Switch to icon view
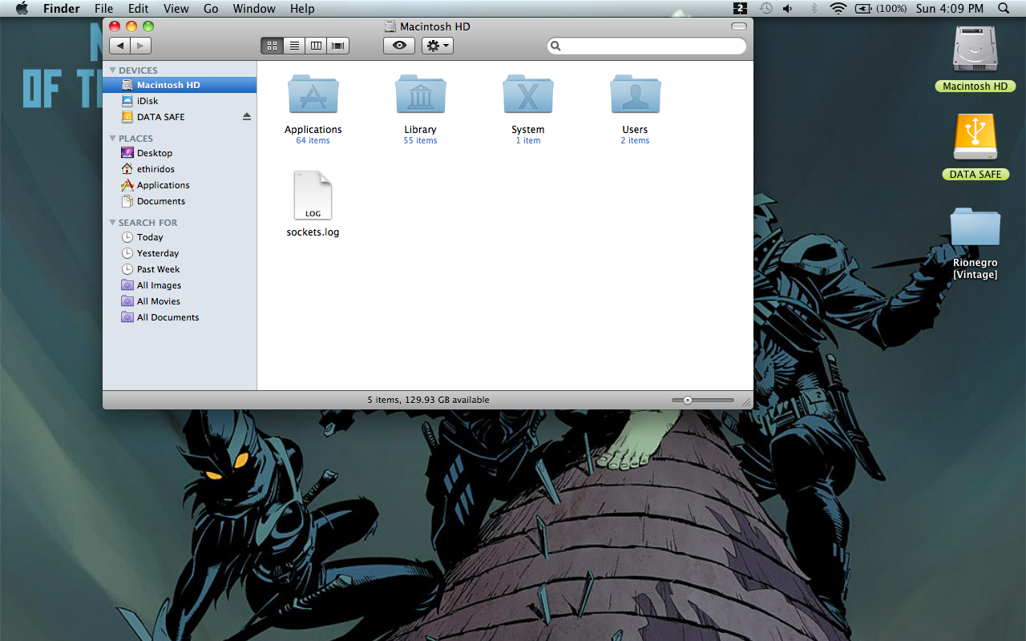This screenshot has height=641, width=1026. [x=272, y=46]
